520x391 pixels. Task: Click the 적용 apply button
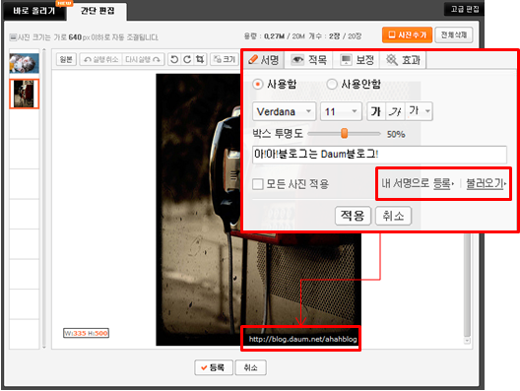pos(353,216)
